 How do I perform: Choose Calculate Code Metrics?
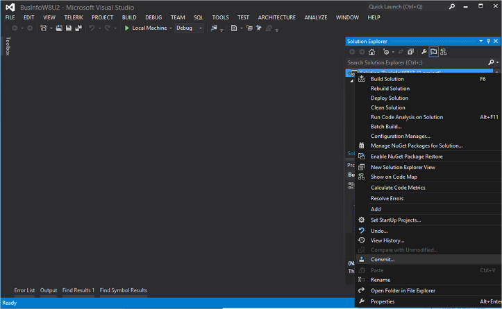(428, 188)
